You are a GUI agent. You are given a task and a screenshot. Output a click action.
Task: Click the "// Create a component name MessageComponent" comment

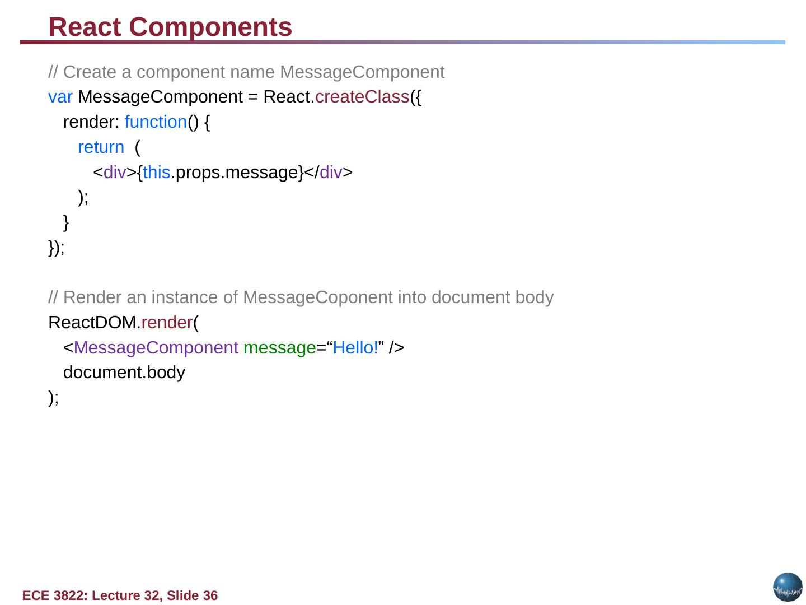[x=246, y=72]
